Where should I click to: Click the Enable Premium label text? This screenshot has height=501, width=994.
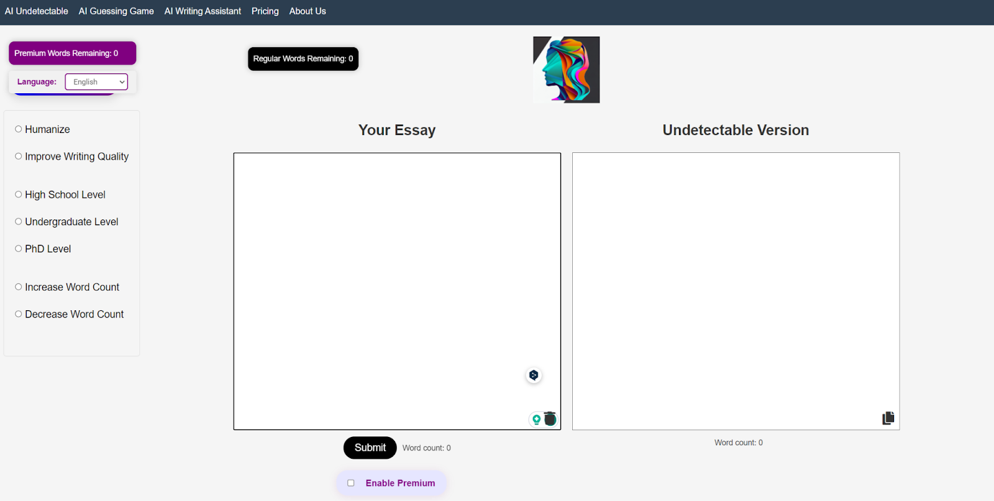point(401,483)
